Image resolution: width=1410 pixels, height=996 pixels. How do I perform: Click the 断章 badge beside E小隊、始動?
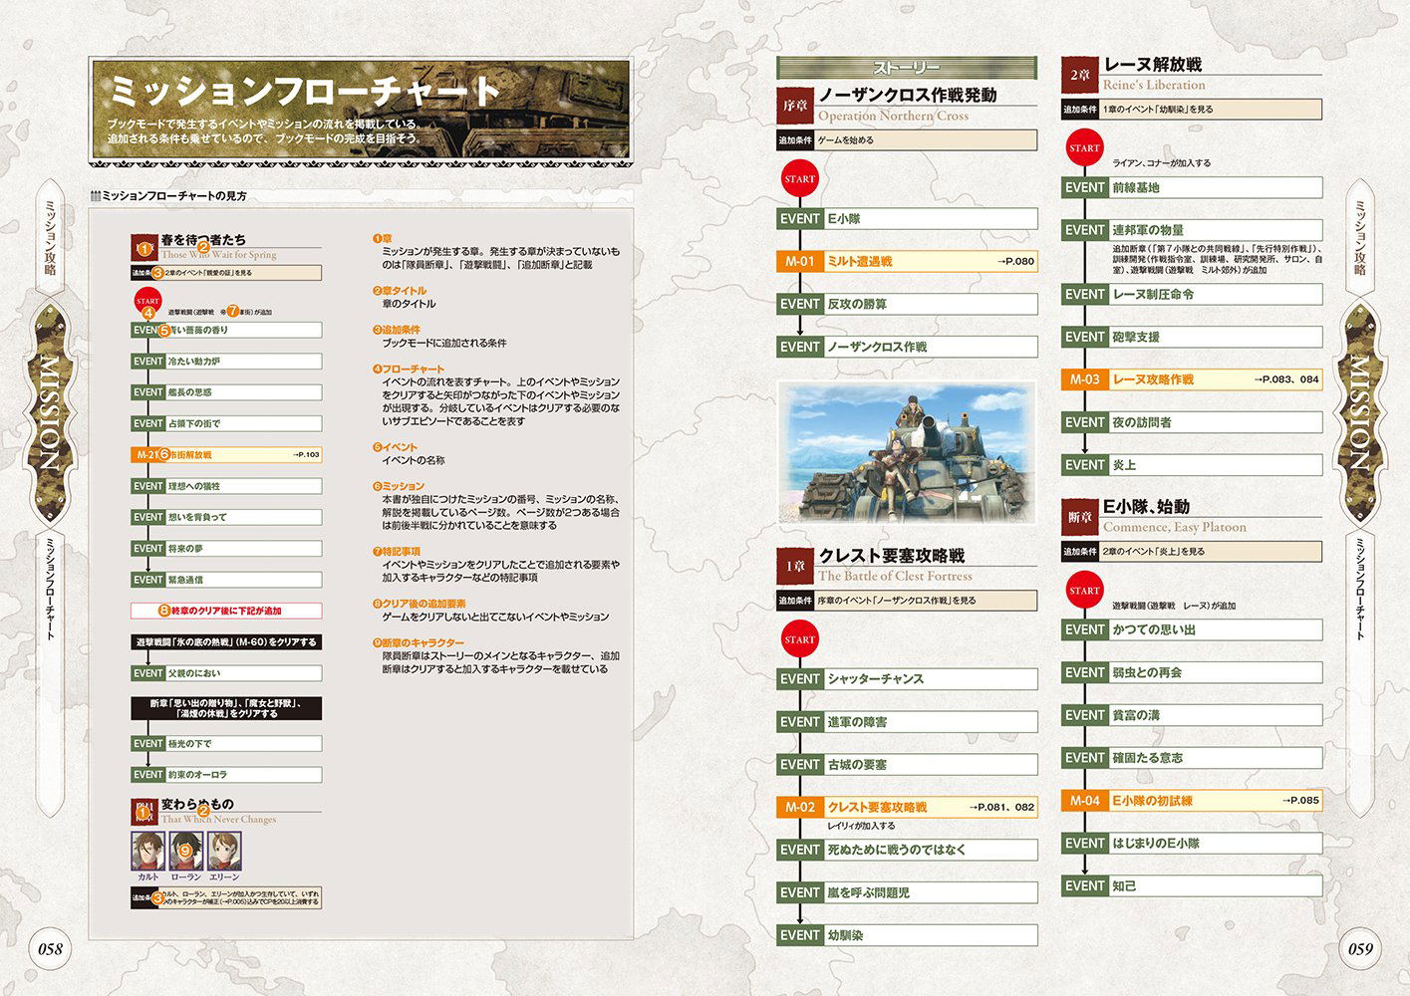click(x=1079, y=517)
